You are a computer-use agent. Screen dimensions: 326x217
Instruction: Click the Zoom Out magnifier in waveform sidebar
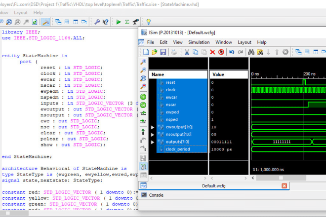click(x=143, y=70)
